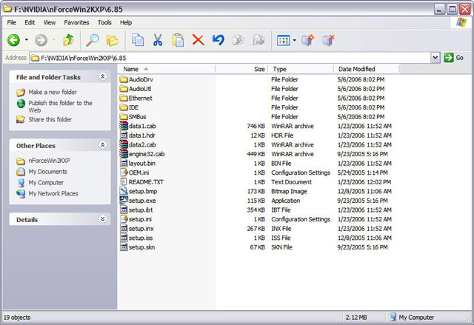474x325 pixels.
Task: Select the SMBus folder name
Action: [x=137, y=116]
